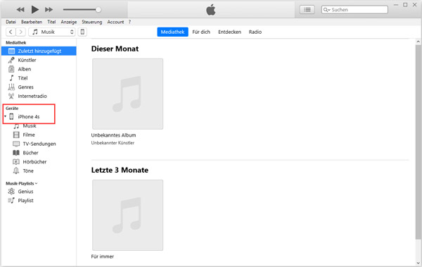This screenshot has width=422, height=267.
Task: Select the iPhone 4s device
Action: [29, 117]
